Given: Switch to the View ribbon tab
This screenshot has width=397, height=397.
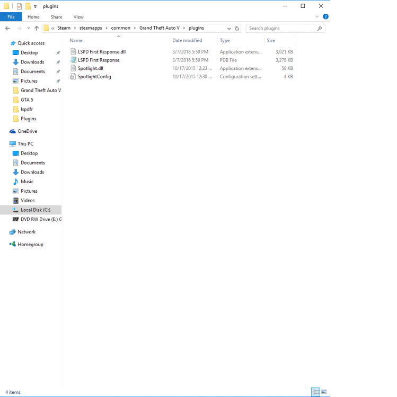Looking at the screenshot, I should [x=78, y=17].
